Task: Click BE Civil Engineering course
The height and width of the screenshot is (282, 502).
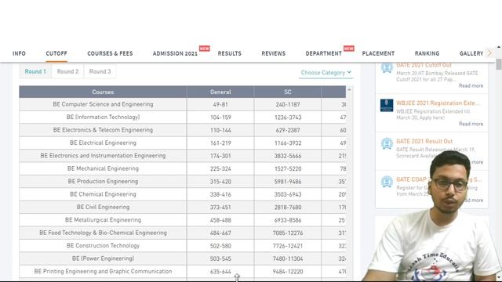Action: click(103, 207)
